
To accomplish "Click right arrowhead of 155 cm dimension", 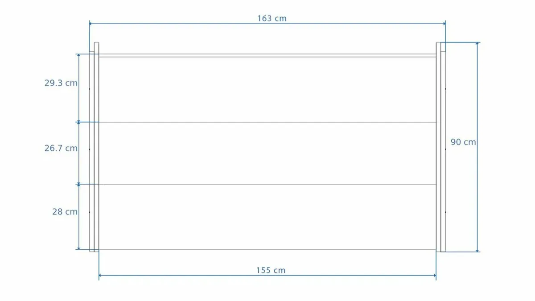I will 434,276.
